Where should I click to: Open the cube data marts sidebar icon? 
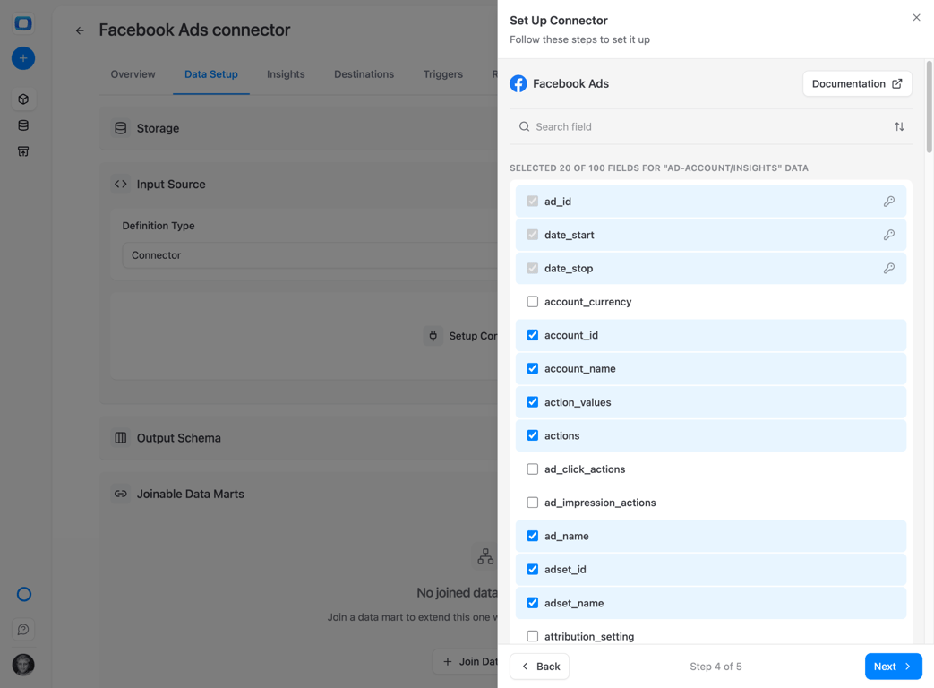[23, 99]
